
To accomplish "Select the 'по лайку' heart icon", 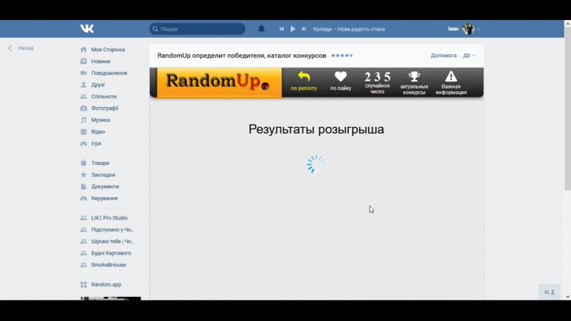I will (340, 77).
